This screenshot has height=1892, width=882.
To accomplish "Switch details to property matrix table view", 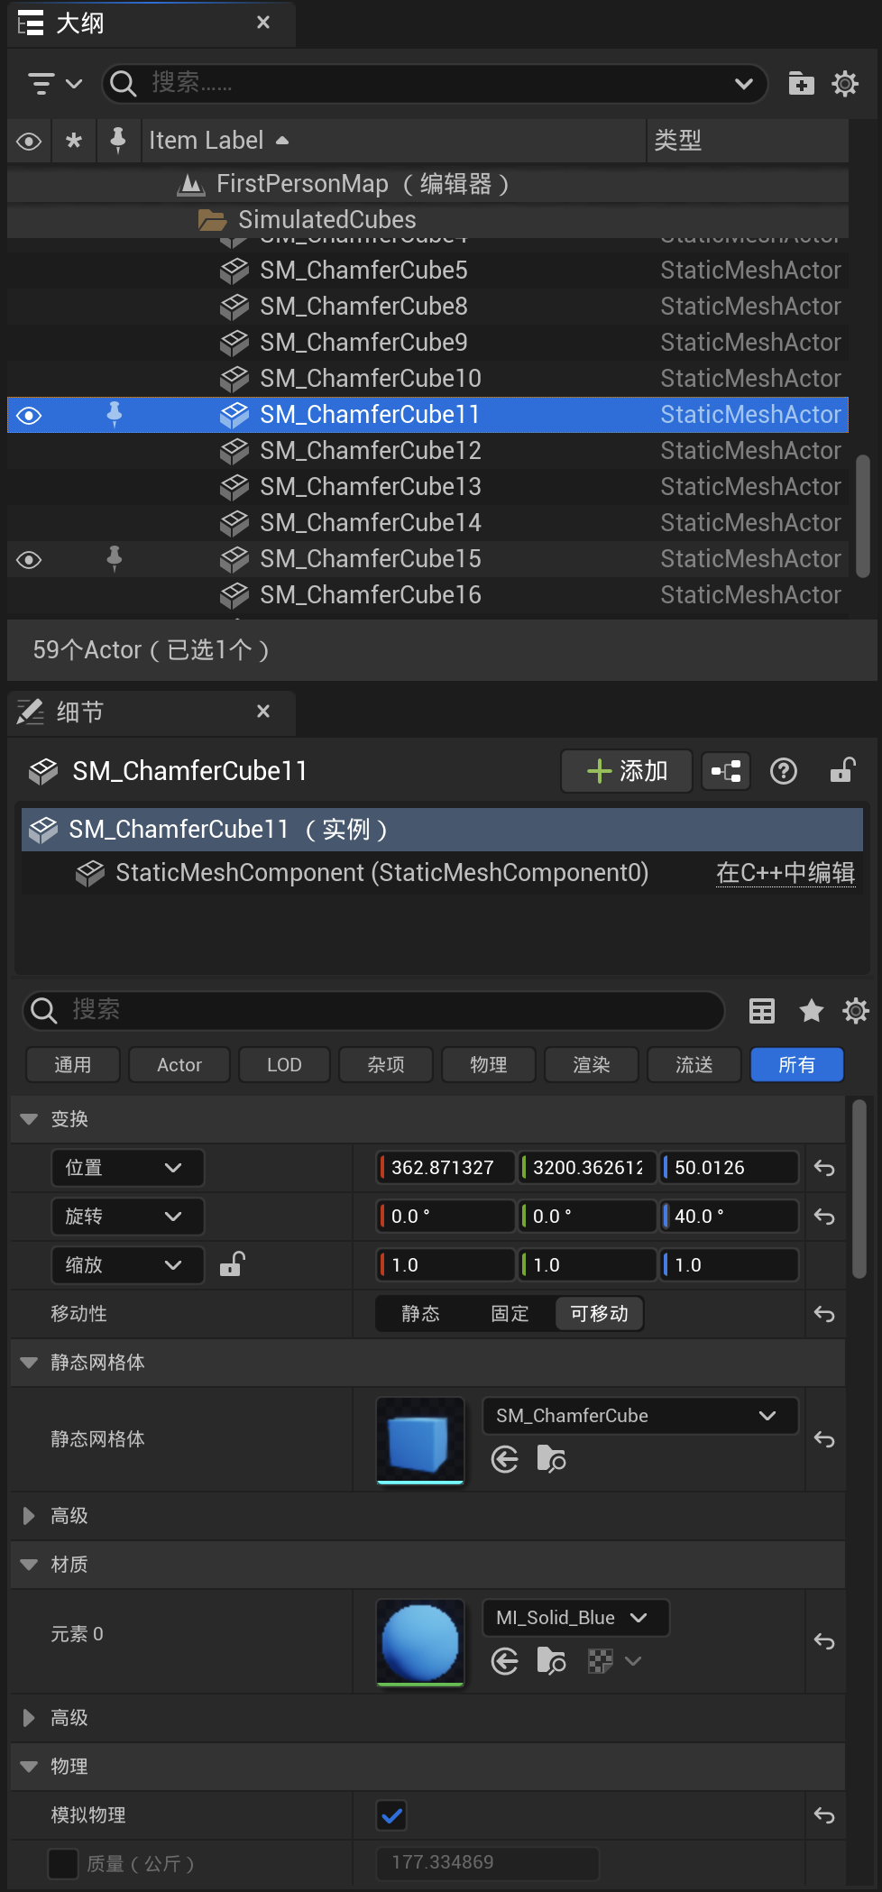I will (762, 1011).
